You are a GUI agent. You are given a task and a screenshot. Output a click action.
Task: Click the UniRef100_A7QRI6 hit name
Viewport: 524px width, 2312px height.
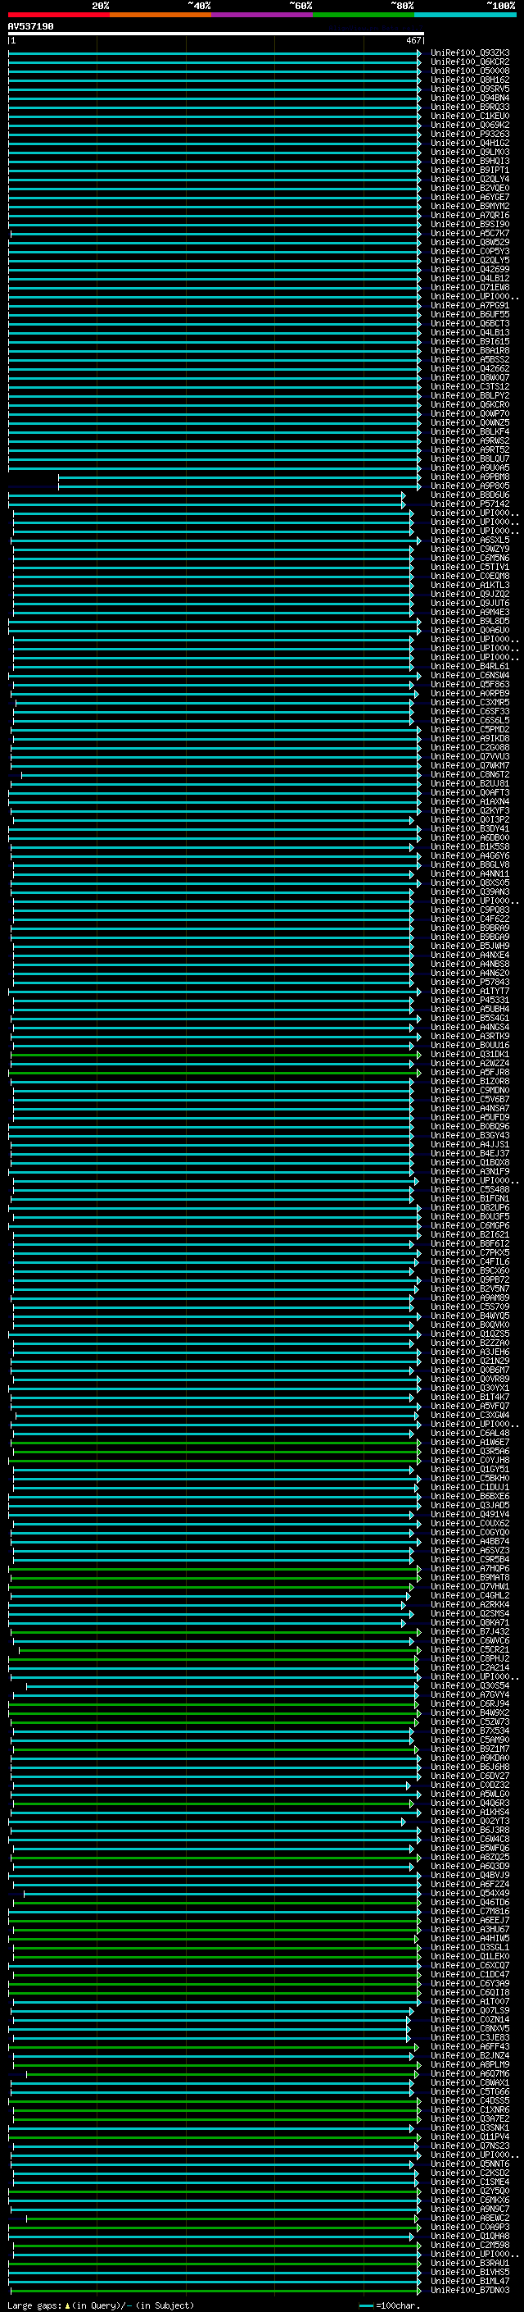470,215
